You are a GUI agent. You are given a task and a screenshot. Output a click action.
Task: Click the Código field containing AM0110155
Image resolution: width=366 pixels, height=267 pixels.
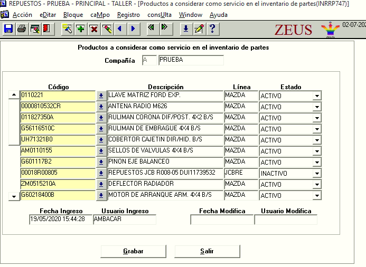pos(58,151)
